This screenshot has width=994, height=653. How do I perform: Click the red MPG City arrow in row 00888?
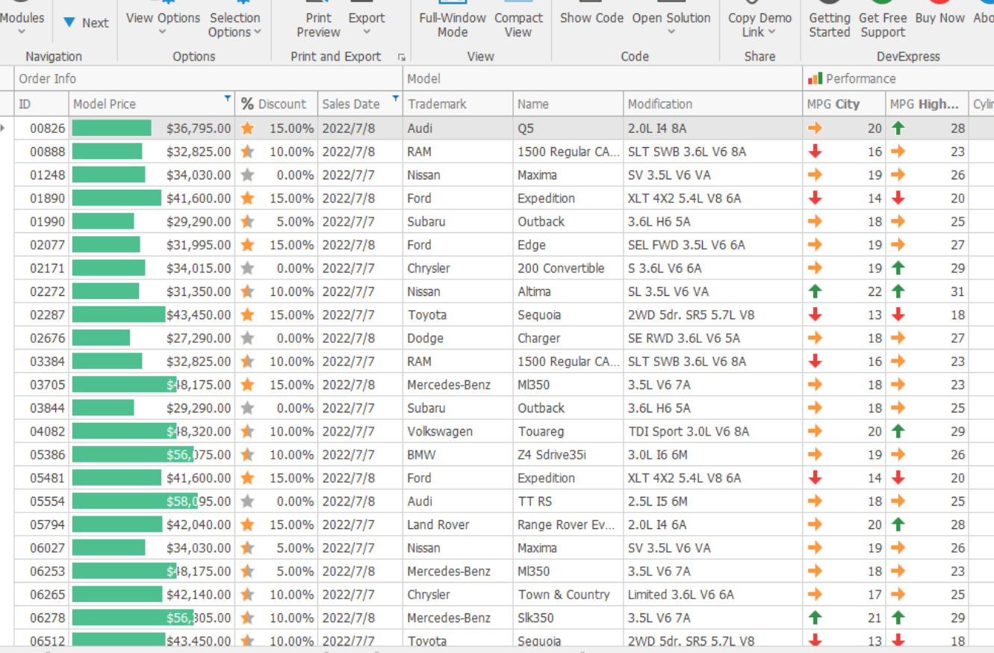coord(815,152)
